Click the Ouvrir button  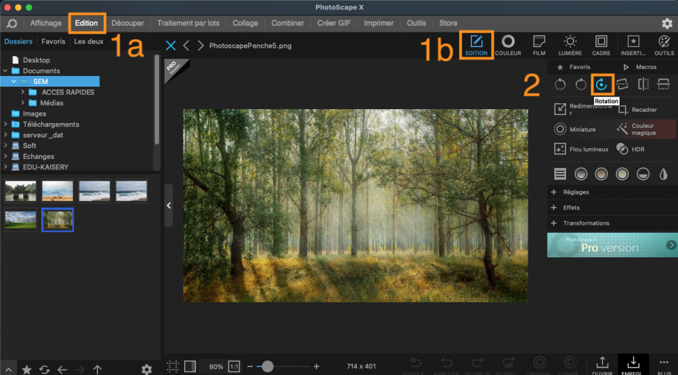(602, 366)
